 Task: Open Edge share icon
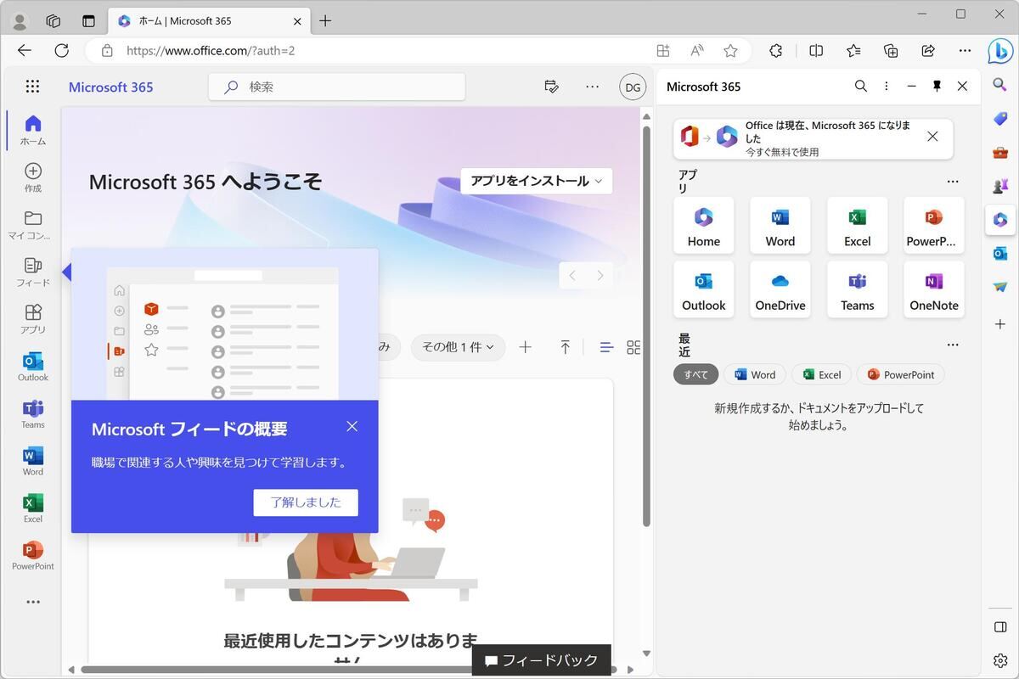click(x=928, y=51)
